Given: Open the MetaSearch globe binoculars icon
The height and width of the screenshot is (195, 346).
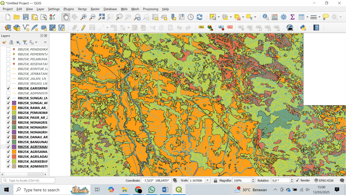Looking at the screenshot, I should (290, 28).
